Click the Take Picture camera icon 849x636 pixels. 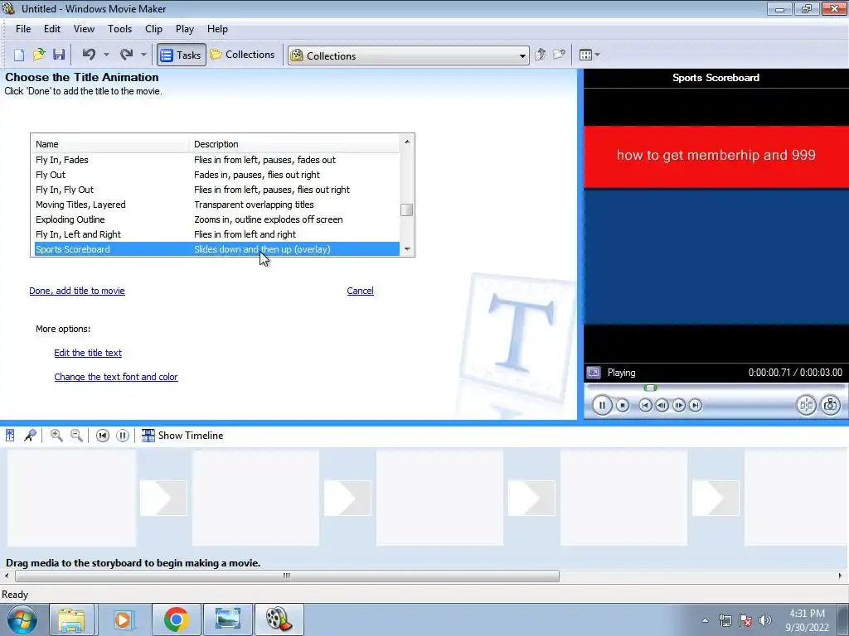click(831, 405)
